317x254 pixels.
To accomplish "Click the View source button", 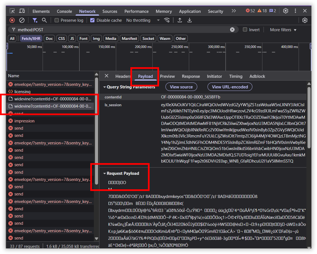I will coord(181,87).
